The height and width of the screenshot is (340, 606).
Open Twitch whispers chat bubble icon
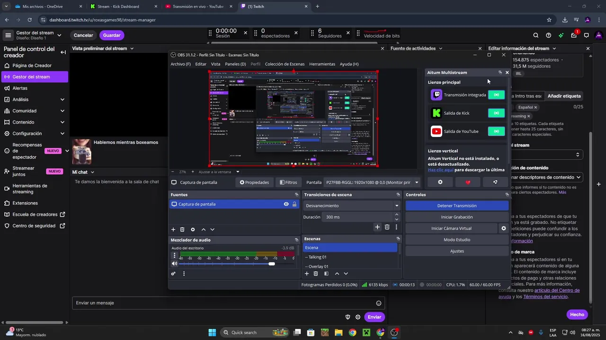pos(586,35)
